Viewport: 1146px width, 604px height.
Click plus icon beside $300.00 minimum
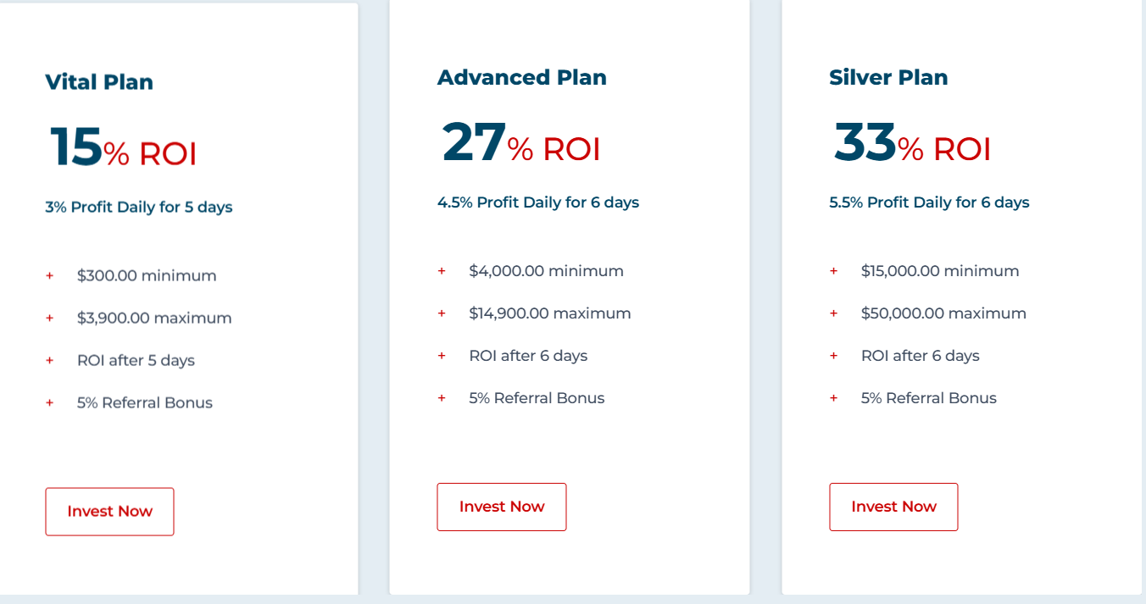(x=50, y=276)
